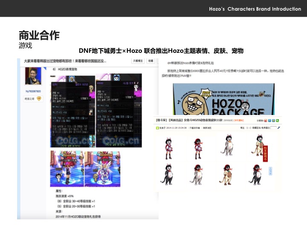Select the cream cat costume sprite in the top row

click(x=257, y=145)
